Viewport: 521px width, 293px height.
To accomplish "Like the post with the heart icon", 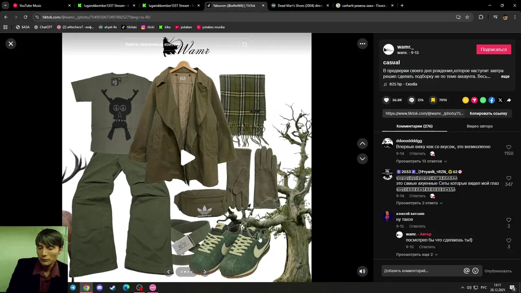I will pyautogui.click(x=387, y=100).
